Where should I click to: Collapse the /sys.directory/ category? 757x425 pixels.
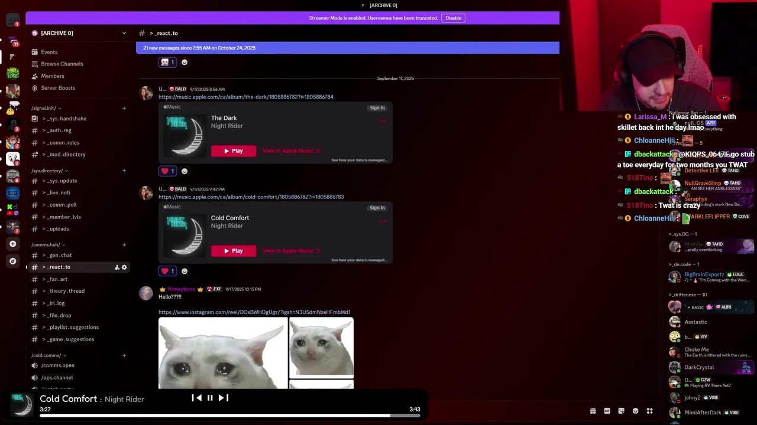tap(50, 171)
